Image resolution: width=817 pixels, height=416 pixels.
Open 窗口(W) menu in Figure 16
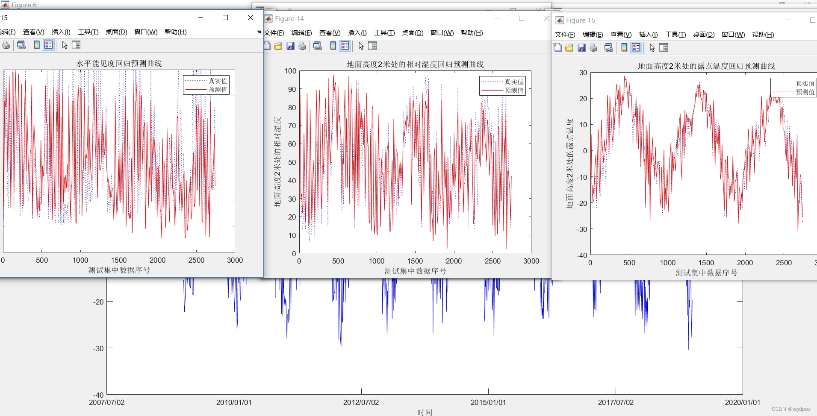point(733,35)
